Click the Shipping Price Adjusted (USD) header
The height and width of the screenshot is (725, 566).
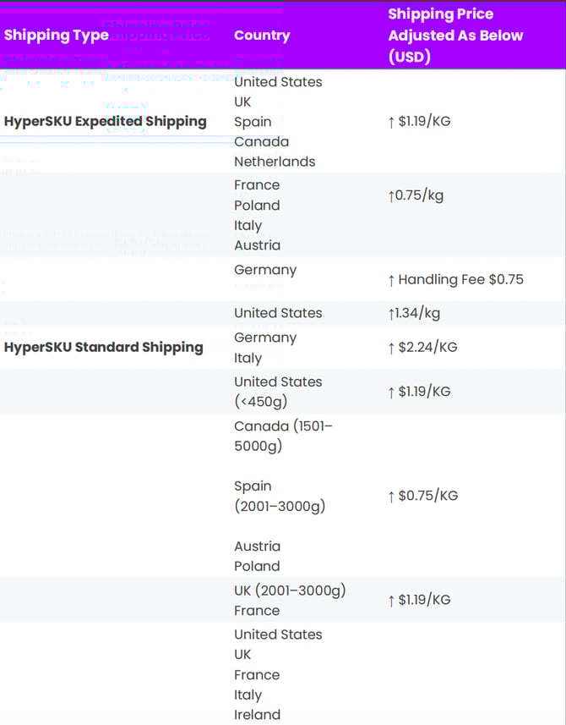pyautogui.click(x=455, y=36)
